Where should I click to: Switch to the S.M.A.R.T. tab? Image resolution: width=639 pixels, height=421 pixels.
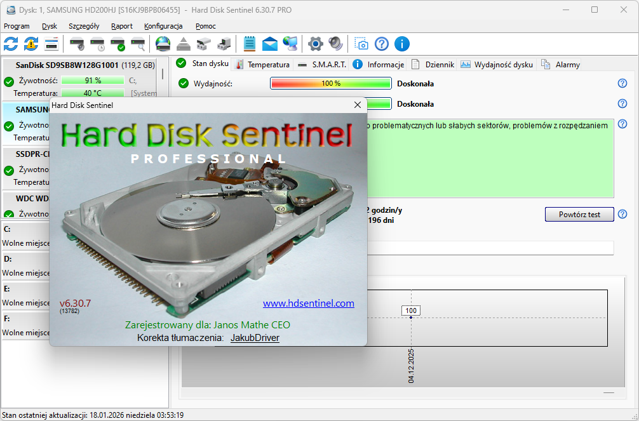click(321, 64)
